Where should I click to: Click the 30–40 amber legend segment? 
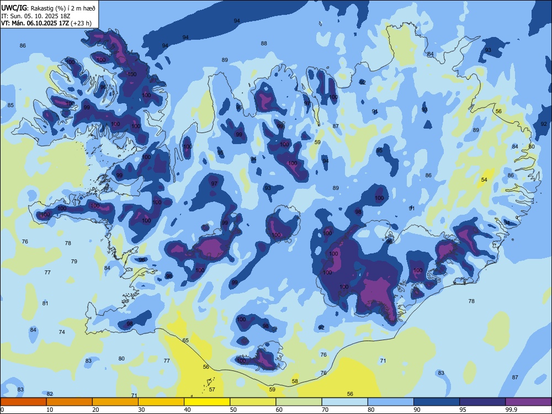pos(161,402)
